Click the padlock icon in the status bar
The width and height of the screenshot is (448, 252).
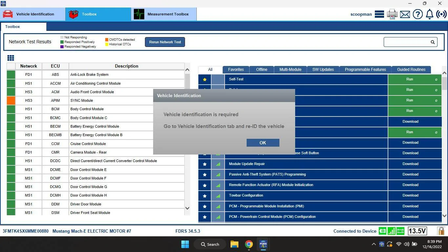(x=441, y=231)
